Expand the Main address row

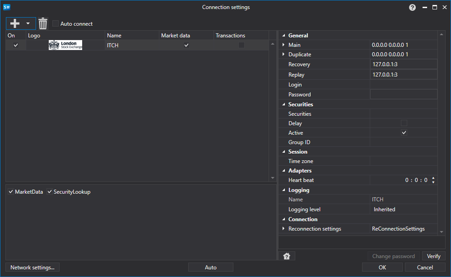pos(284,45)
